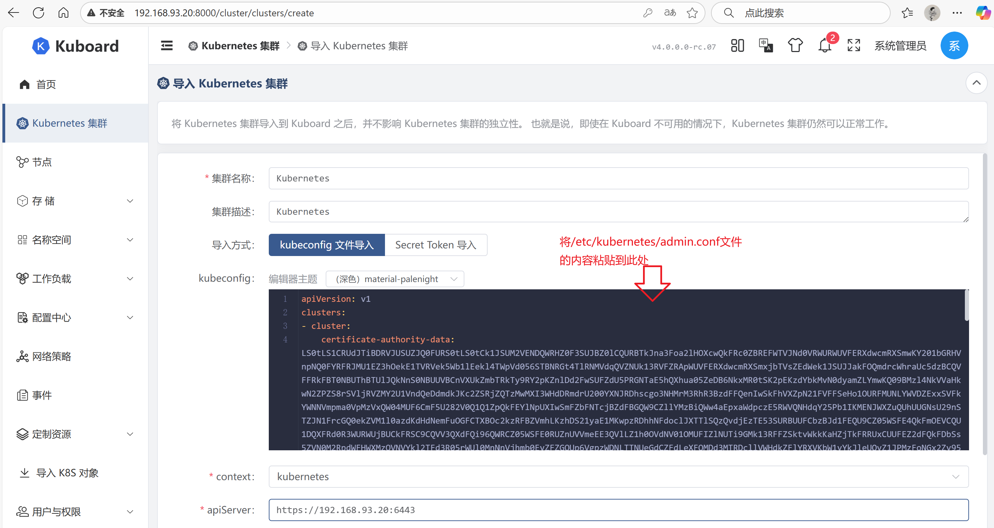Click the password key icon in address bar
Screen dimensions: 994x528
pyautogui.click(x=648, y=13)
